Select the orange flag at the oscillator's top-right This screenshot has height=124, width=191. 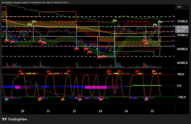click(x=154, y=72)
